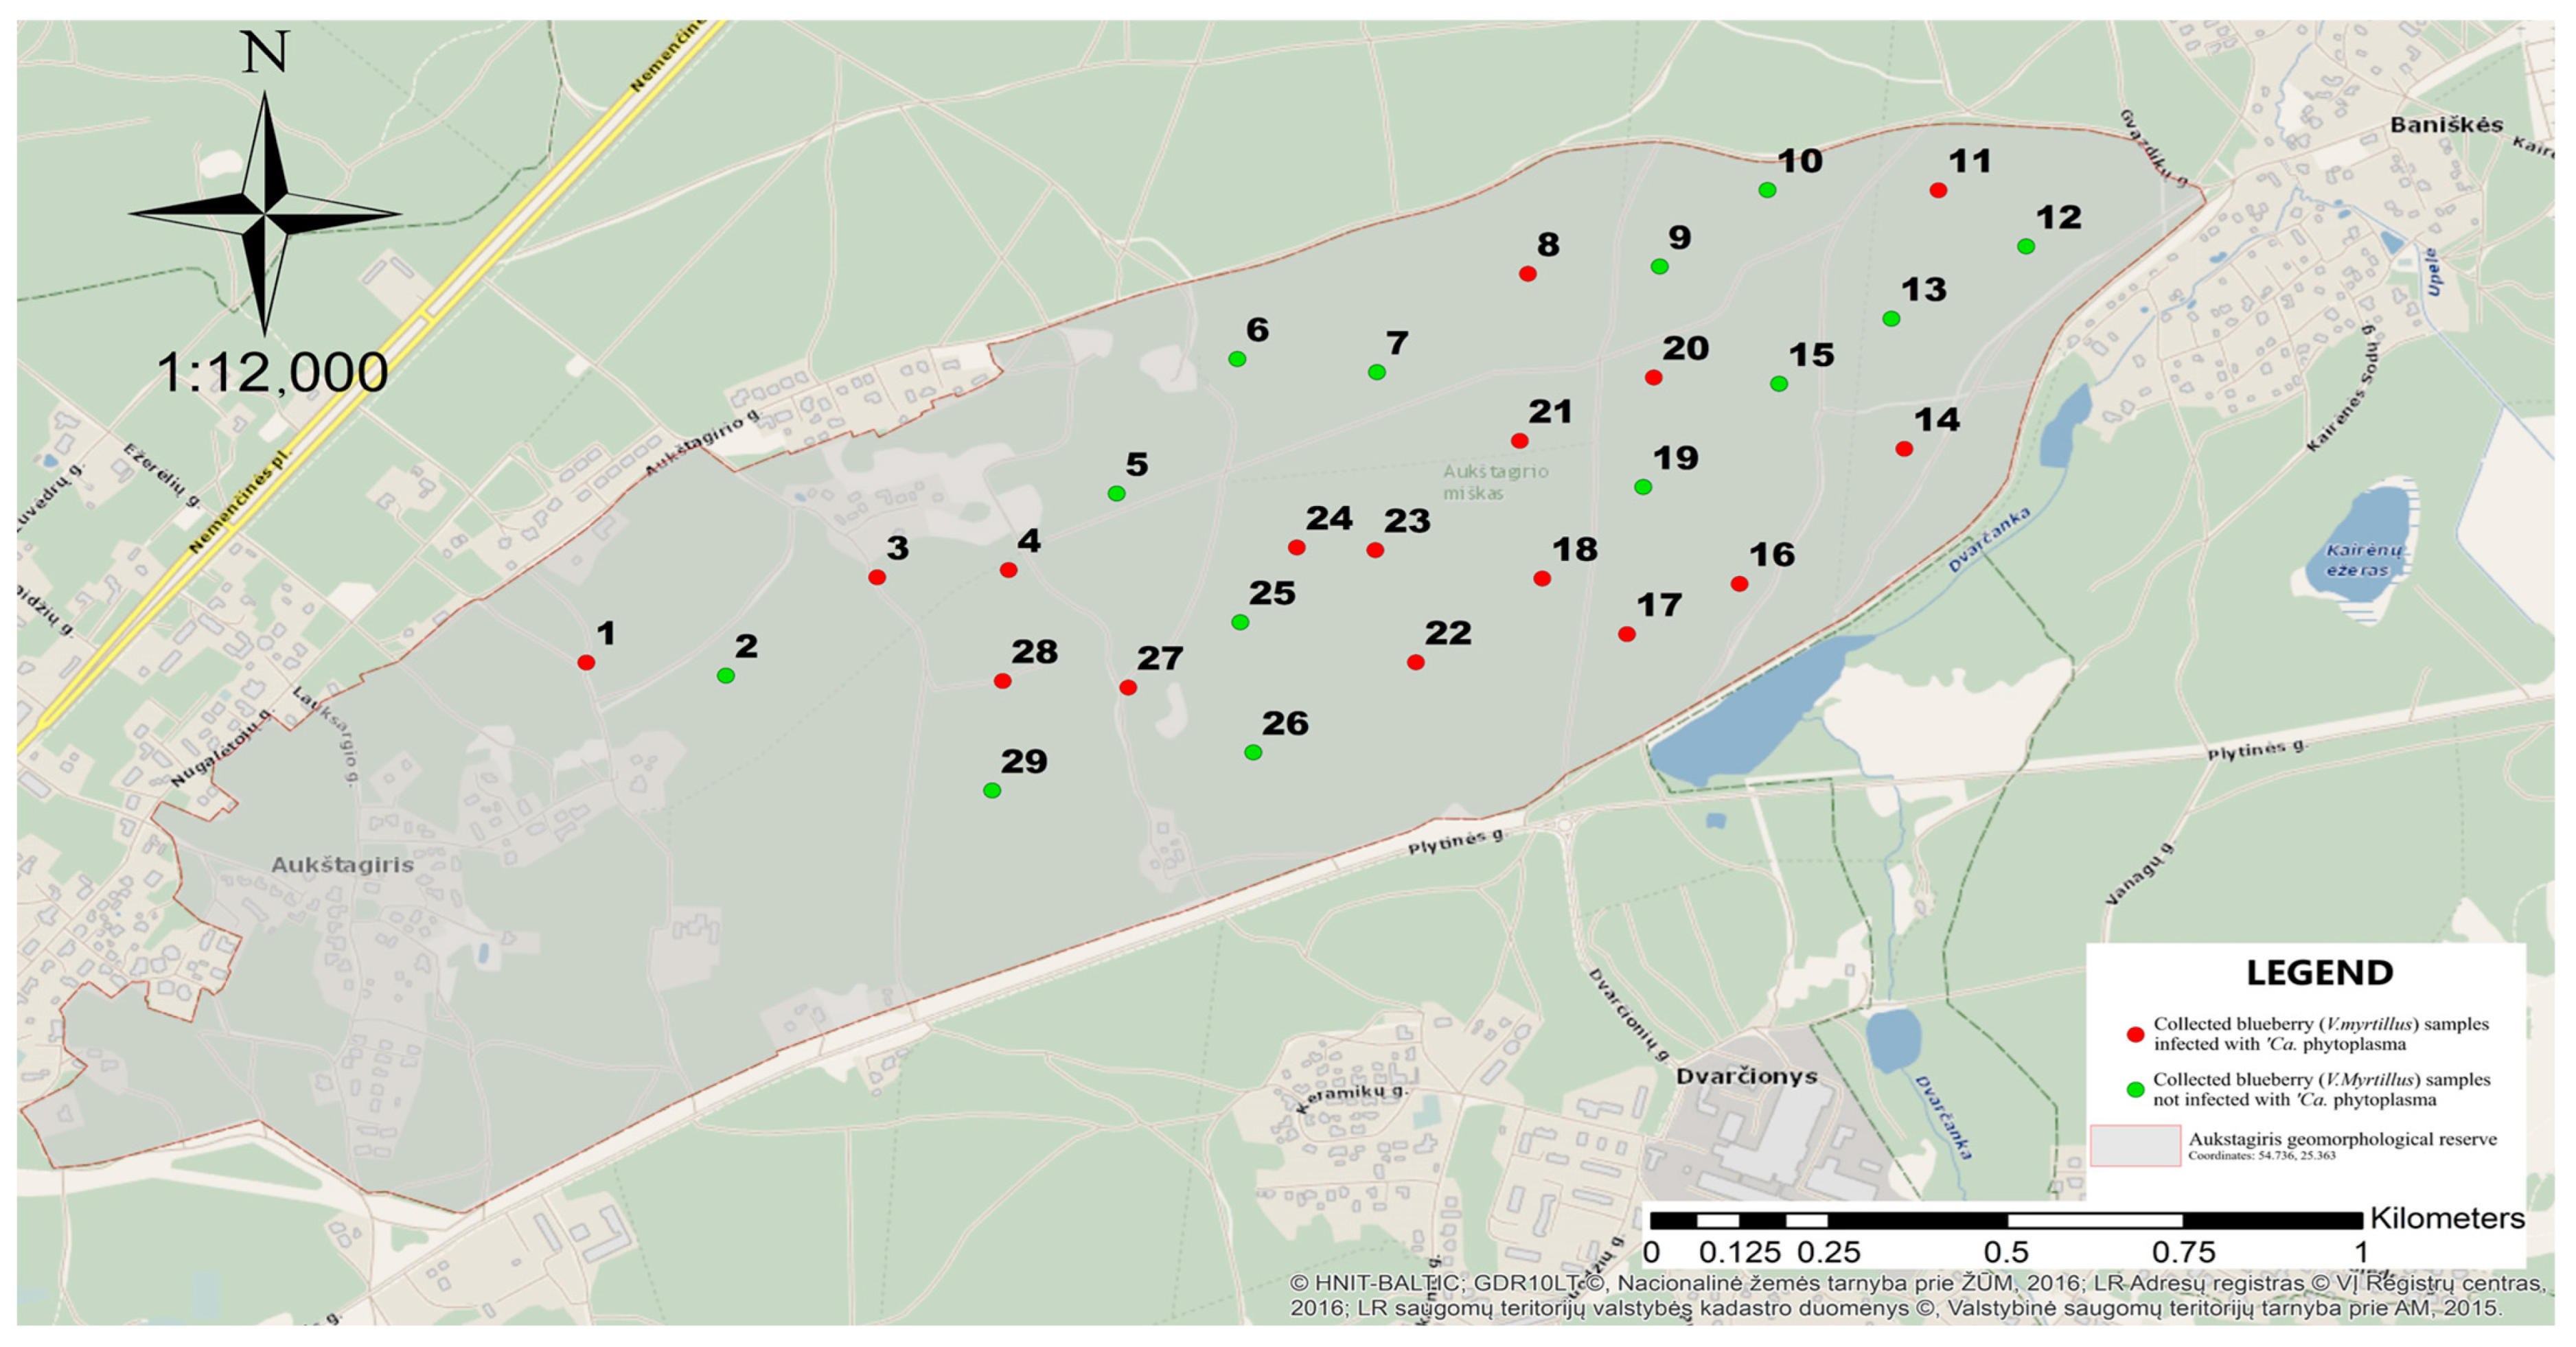Click the gray reserve swatch in legend

tap(2135, 1146)
